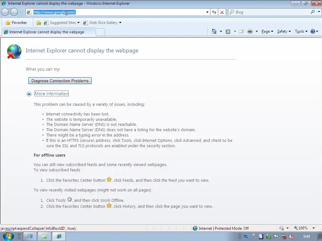Click the muted volume speaker icon
322x241 pixels.
[x=291, y=237]
